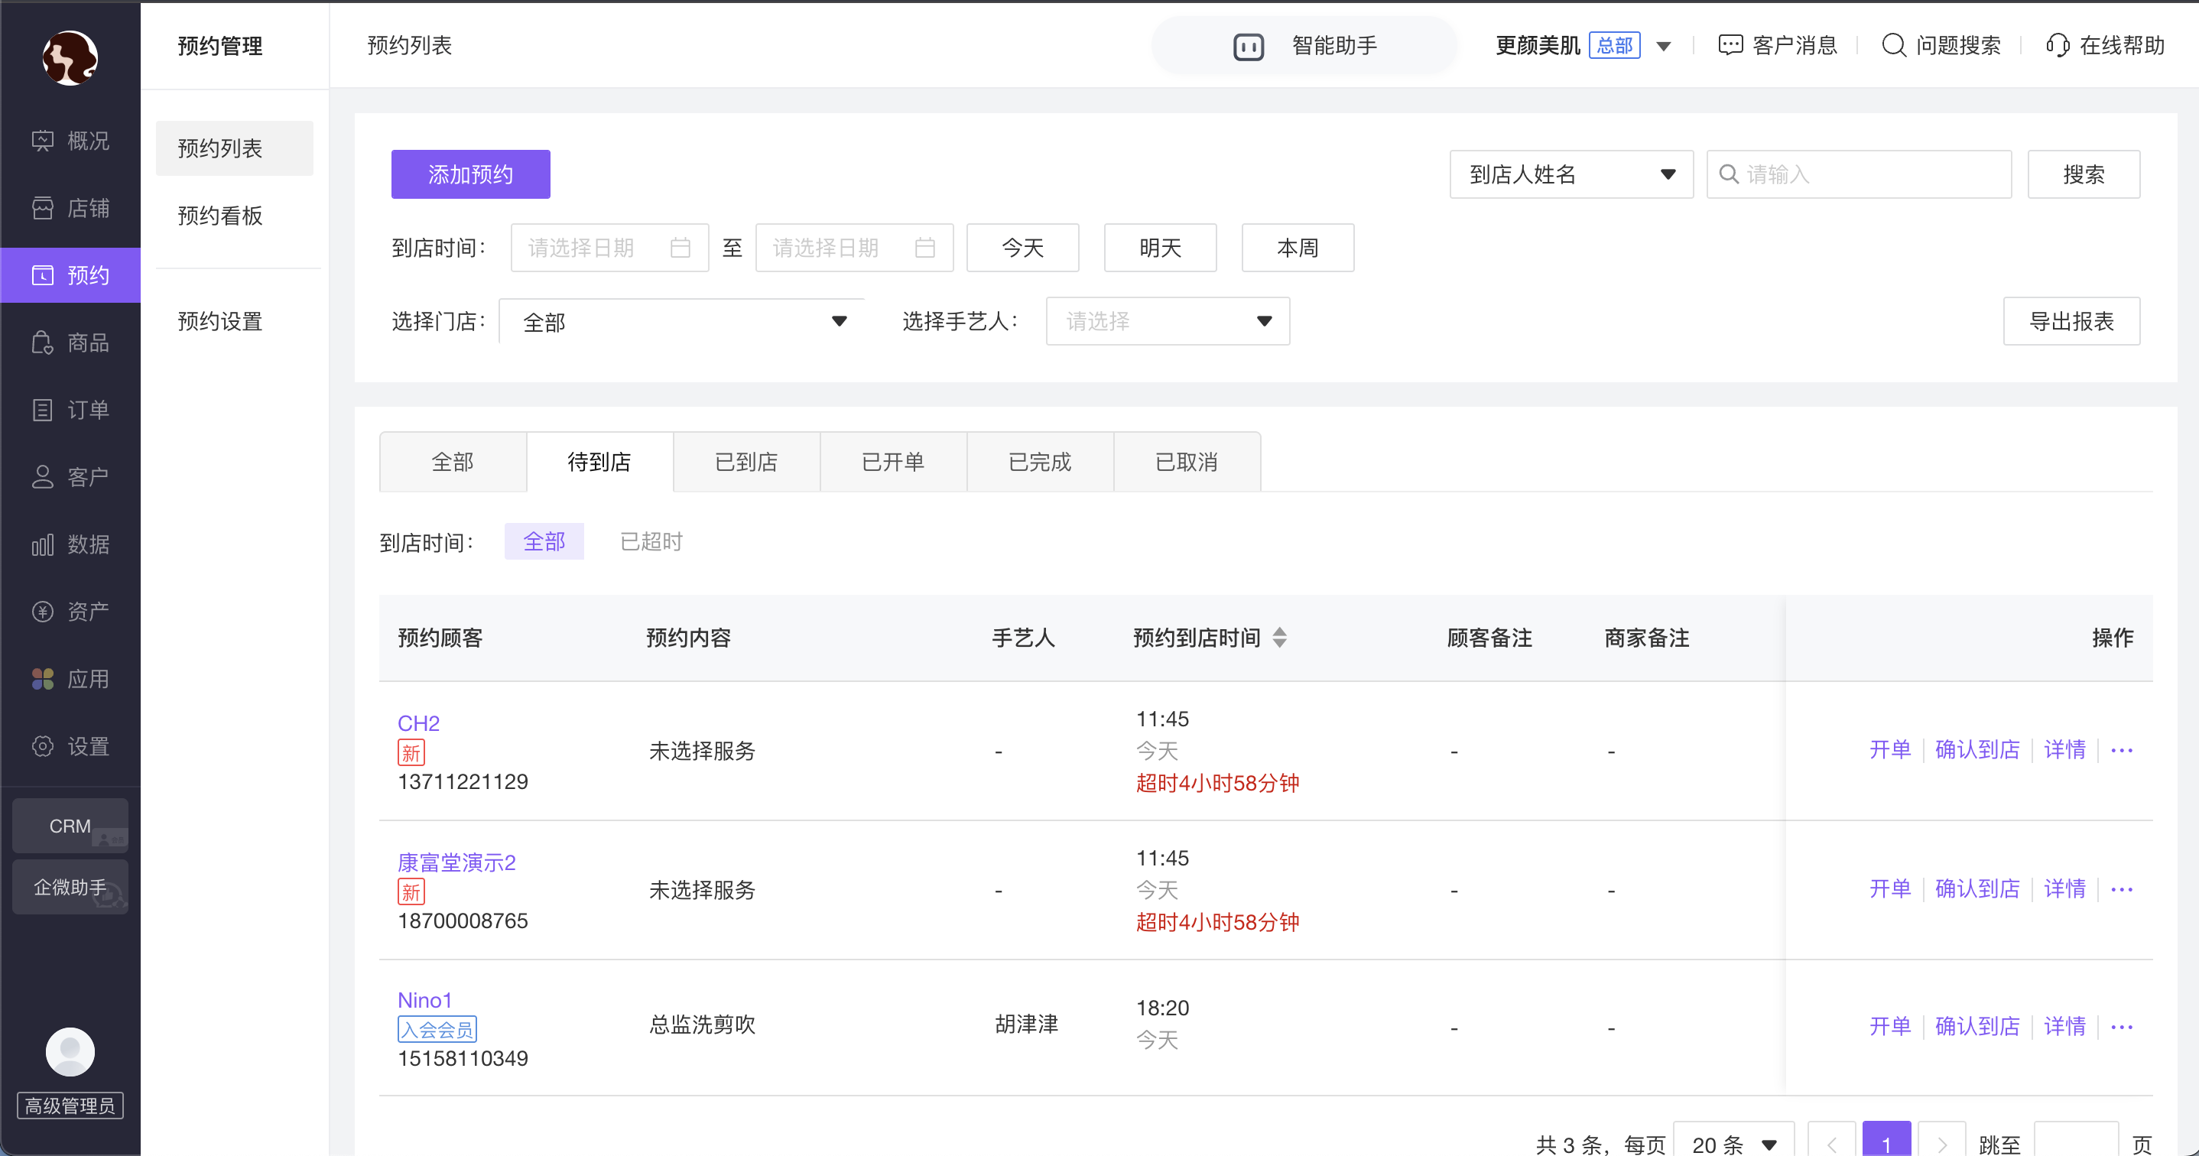The height and width of the screenshot is (1156, 2199).
Task: Switch to the 已到店 tab
Action: (746, 462)
